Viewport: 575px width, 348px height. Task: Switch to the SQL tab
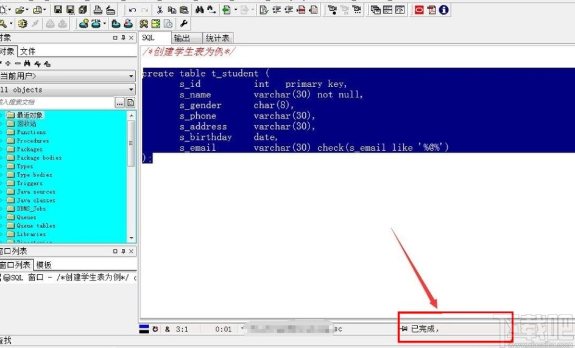154,38
